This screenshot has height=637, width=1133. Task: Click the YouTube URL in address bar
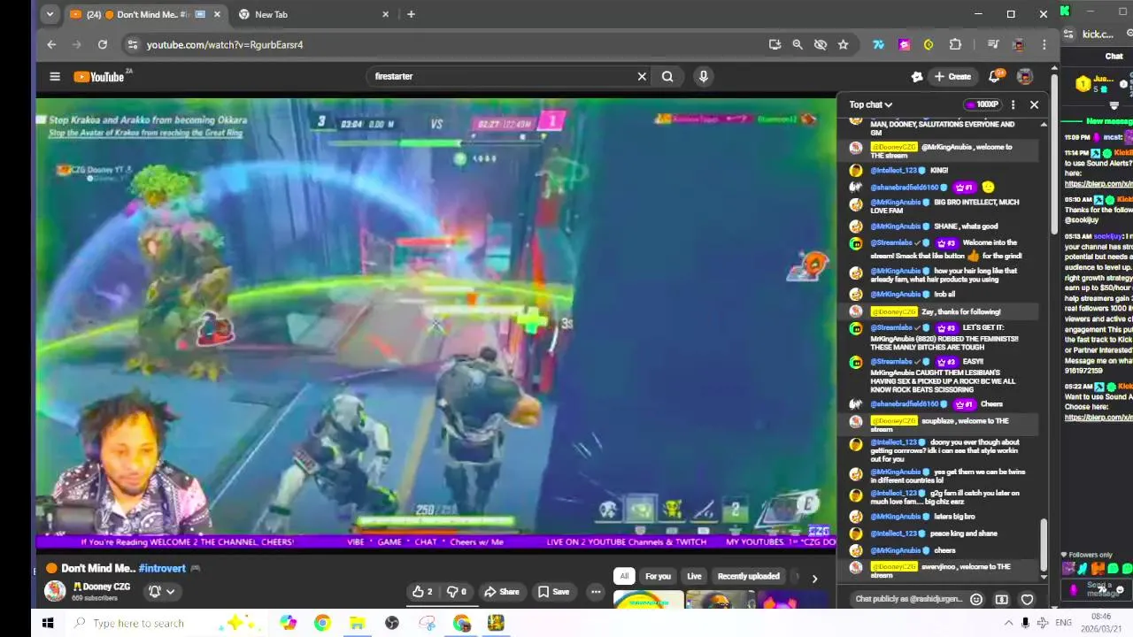225,44
